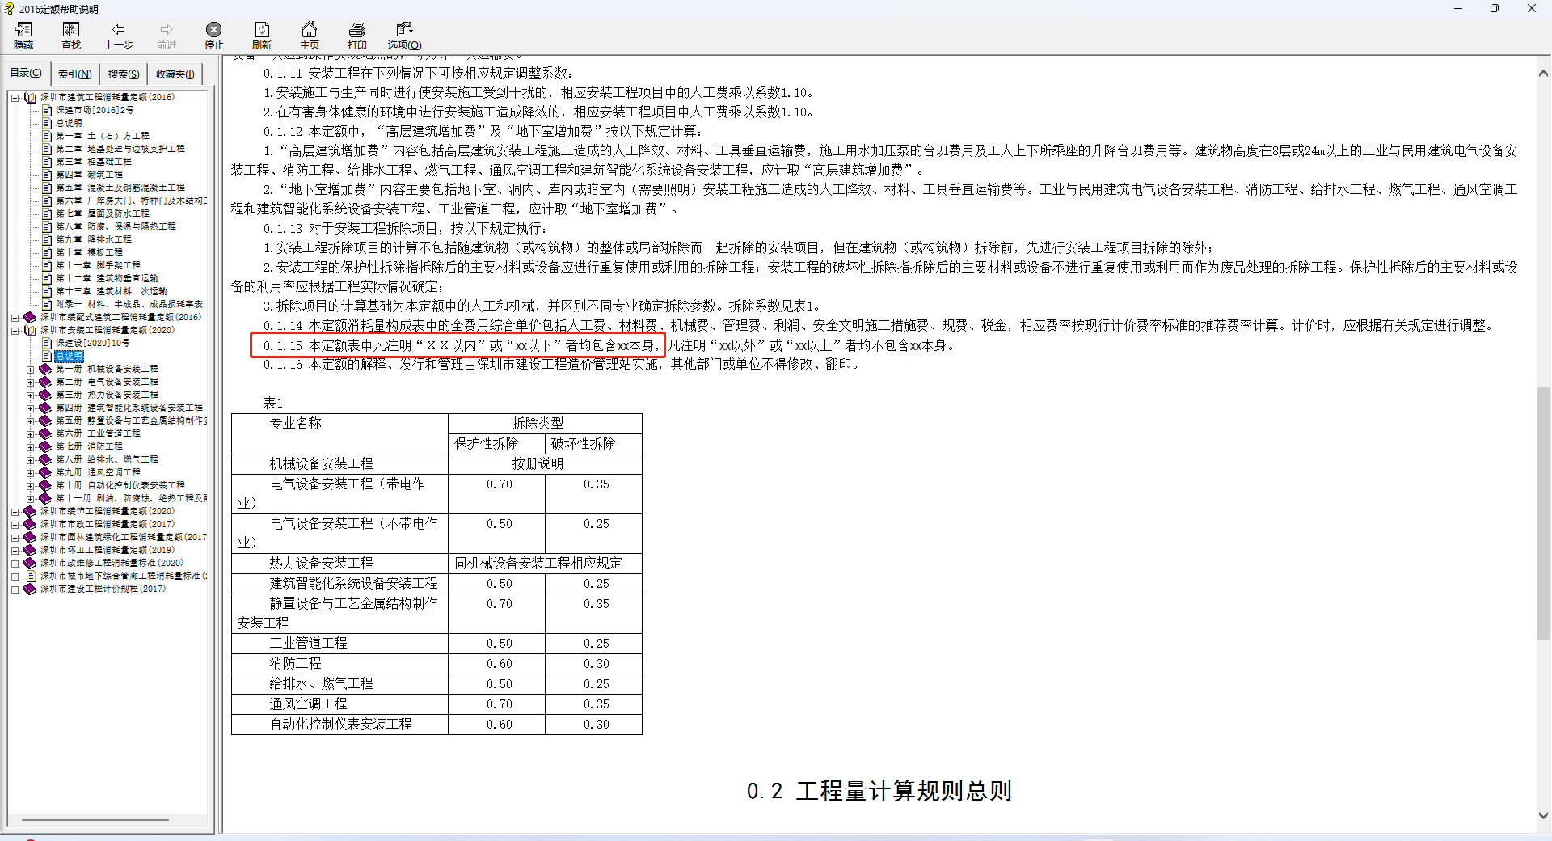Viewport: 1552px width, 841px height.
Task: Click the content pane vertical scrollbar thumb
Action: pos(1543,513)
